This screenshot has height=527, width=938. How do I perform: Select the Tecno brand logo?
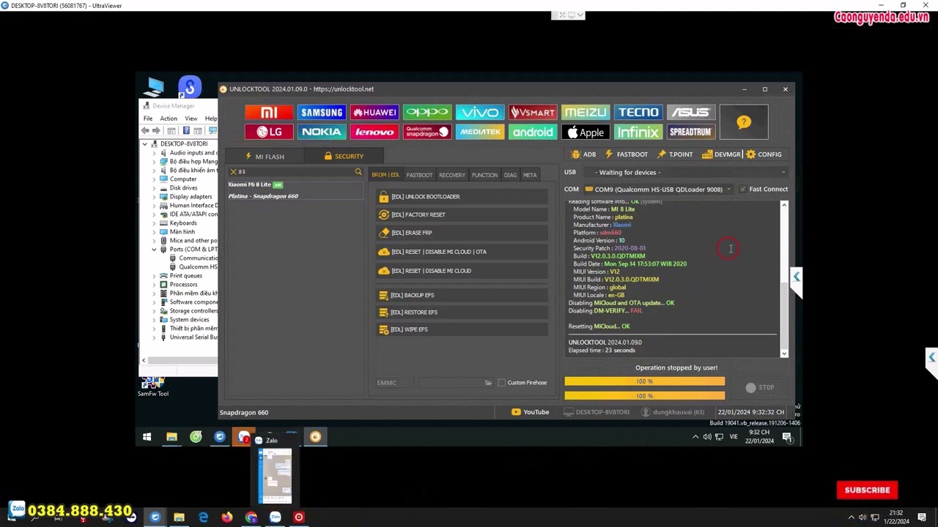pyautogui.click(x=638, y=112)
